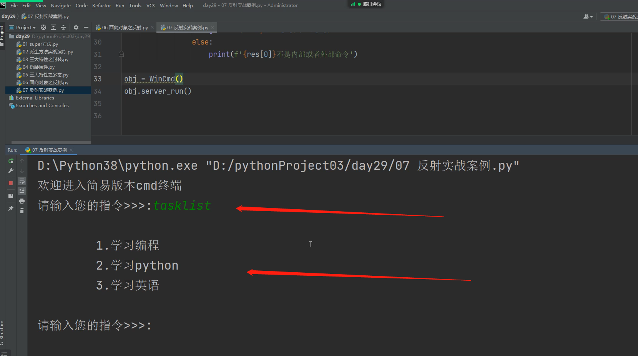638x356 pixels.
Task: Place cursor on 'obj.server_run()' code line
Action: tap(158, 91)
